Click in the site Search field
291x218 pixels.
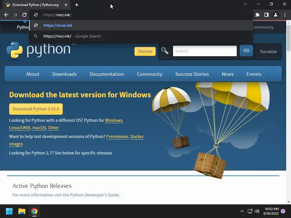pos(205,51)
